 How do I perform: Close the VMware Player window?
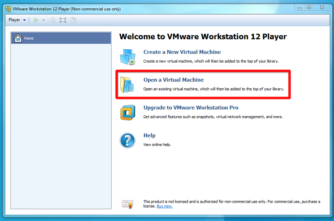(x=322, y=8)
